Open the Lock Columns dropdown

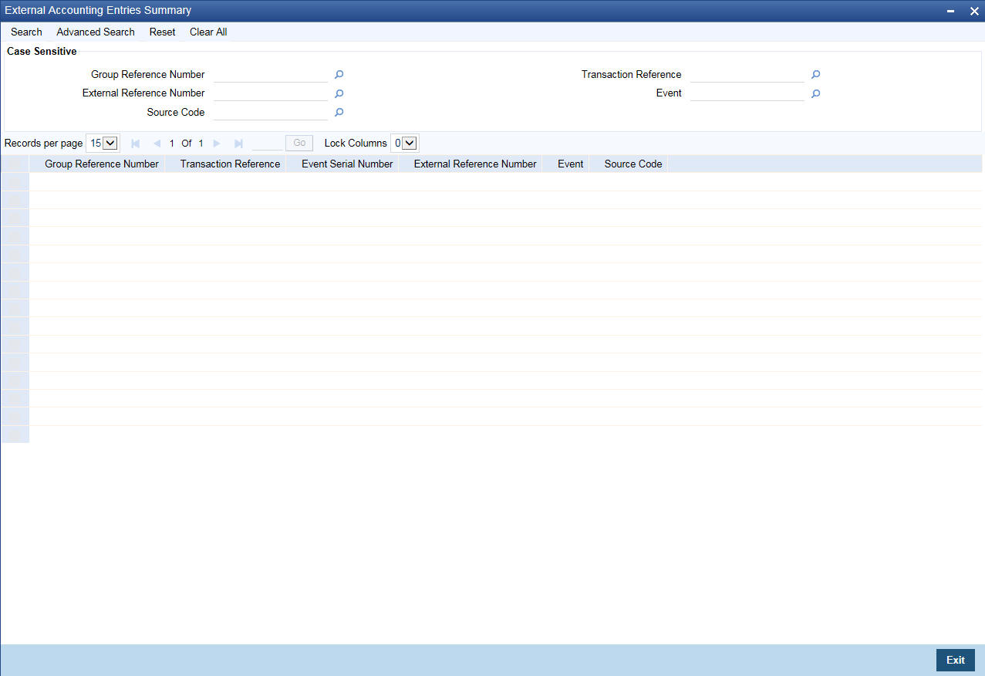(404, 143)
